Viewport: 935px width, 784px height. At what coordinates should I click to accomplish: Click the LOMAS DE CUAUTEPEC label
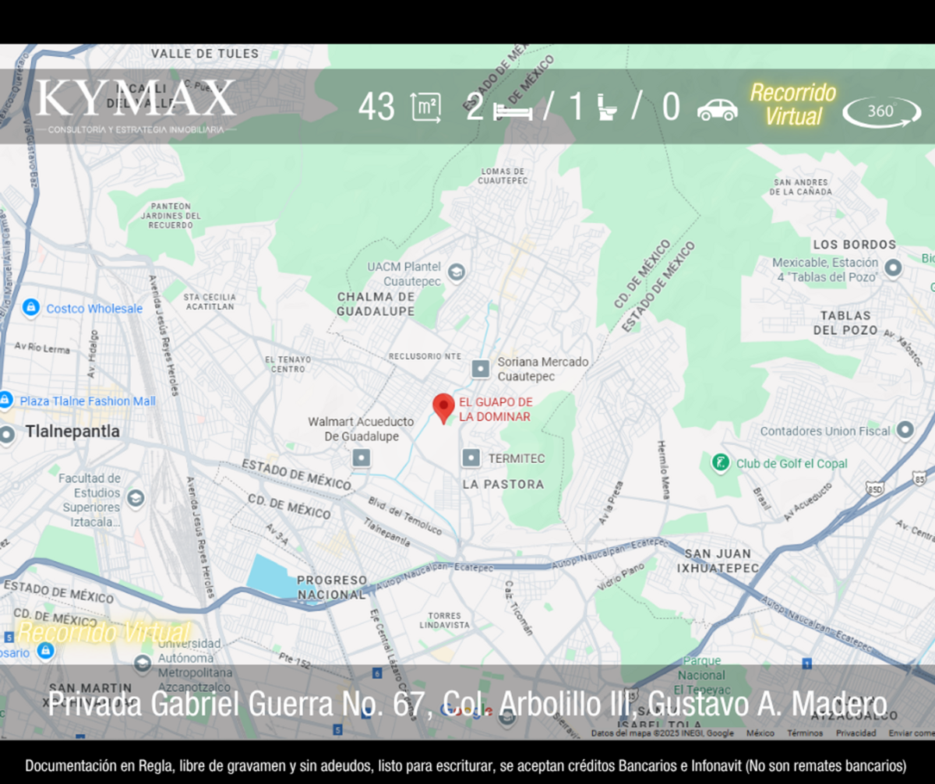coord(503,176)
